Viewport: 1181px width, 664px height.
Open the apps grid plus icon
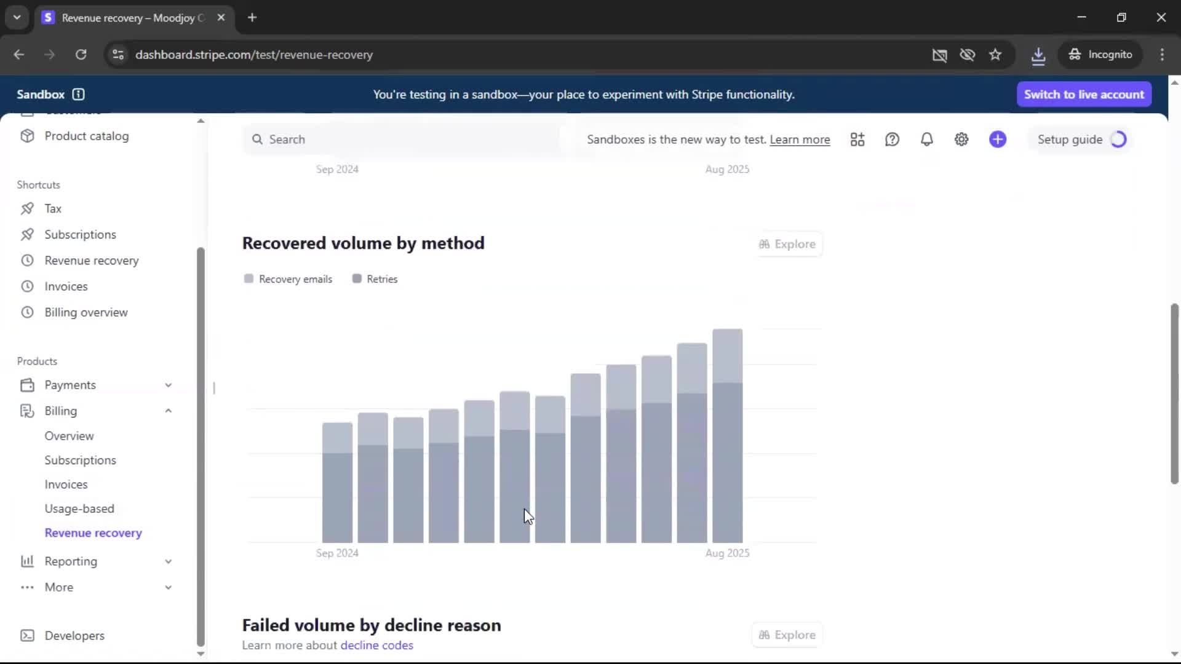pyautogui.click(x=857, y=140)
